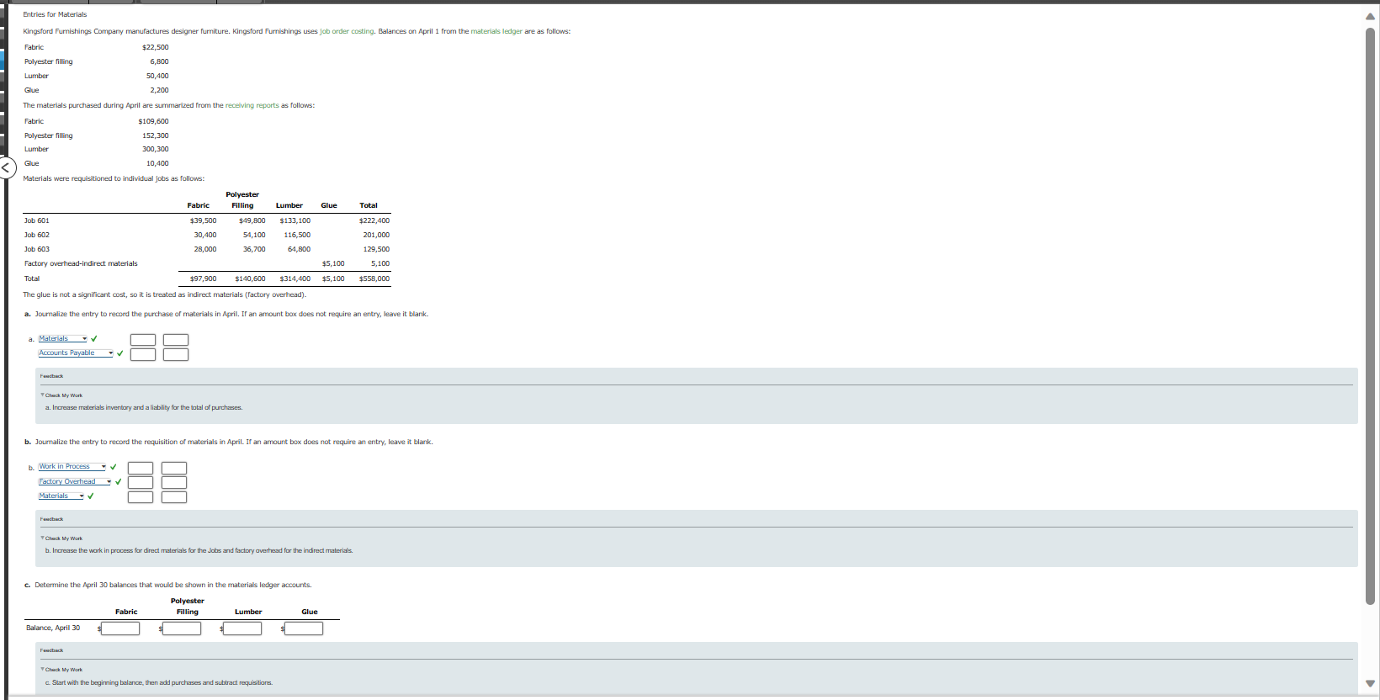
Task: Click the part b Materials debit box
Action: [141, 497]
